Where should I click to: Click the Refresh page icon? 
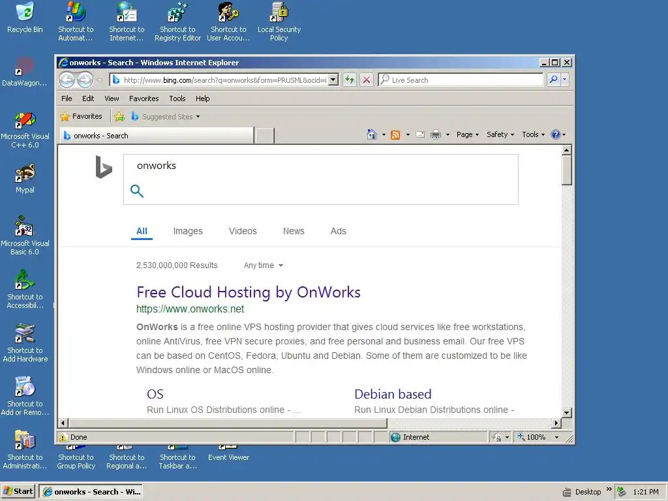click(350, 80)
